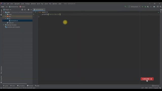Screen dimensions: 162x91
Task: Click the locate-file target icon in Project panel
Action: point(22,10)
